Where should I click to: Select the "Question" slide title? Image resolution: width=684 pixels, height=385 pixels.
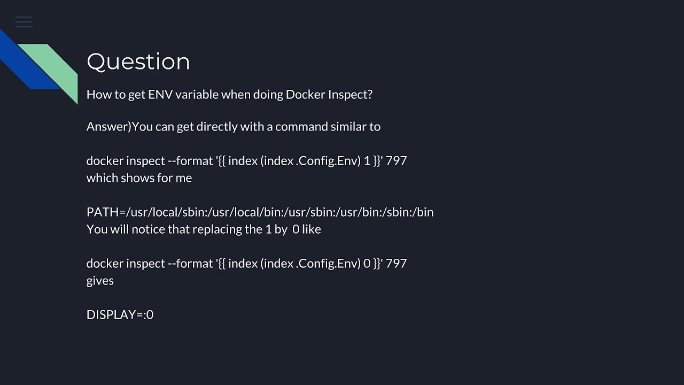(x=138, y=61)
